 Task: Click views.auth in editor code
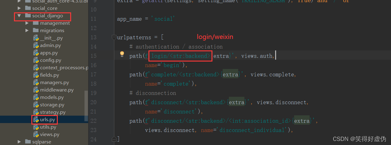tap(257, 56)
